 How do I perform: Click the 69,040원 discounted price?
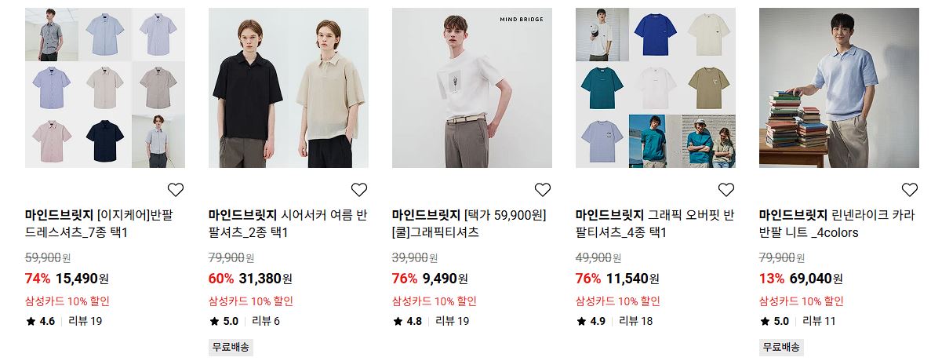[816, 279]
